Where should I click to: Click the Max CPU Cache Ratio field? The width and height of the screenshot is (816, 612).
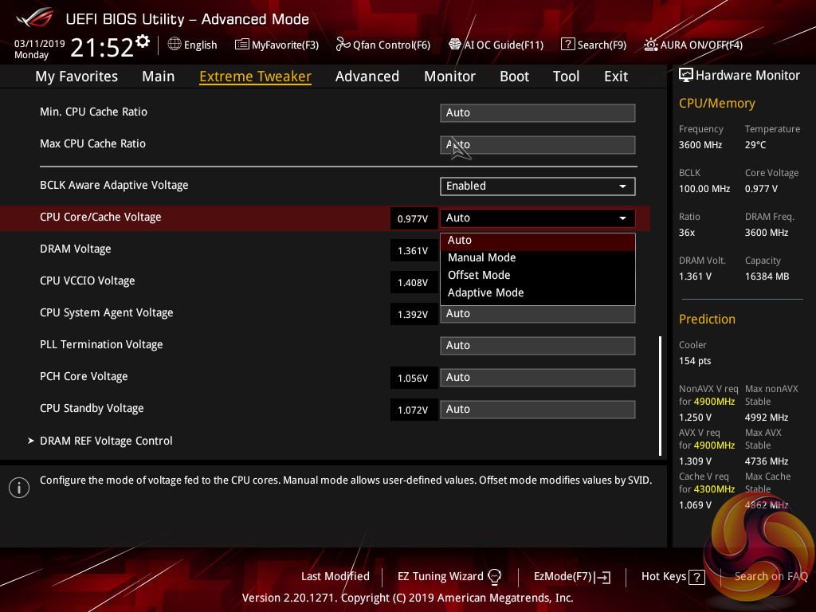pos(538,145)
